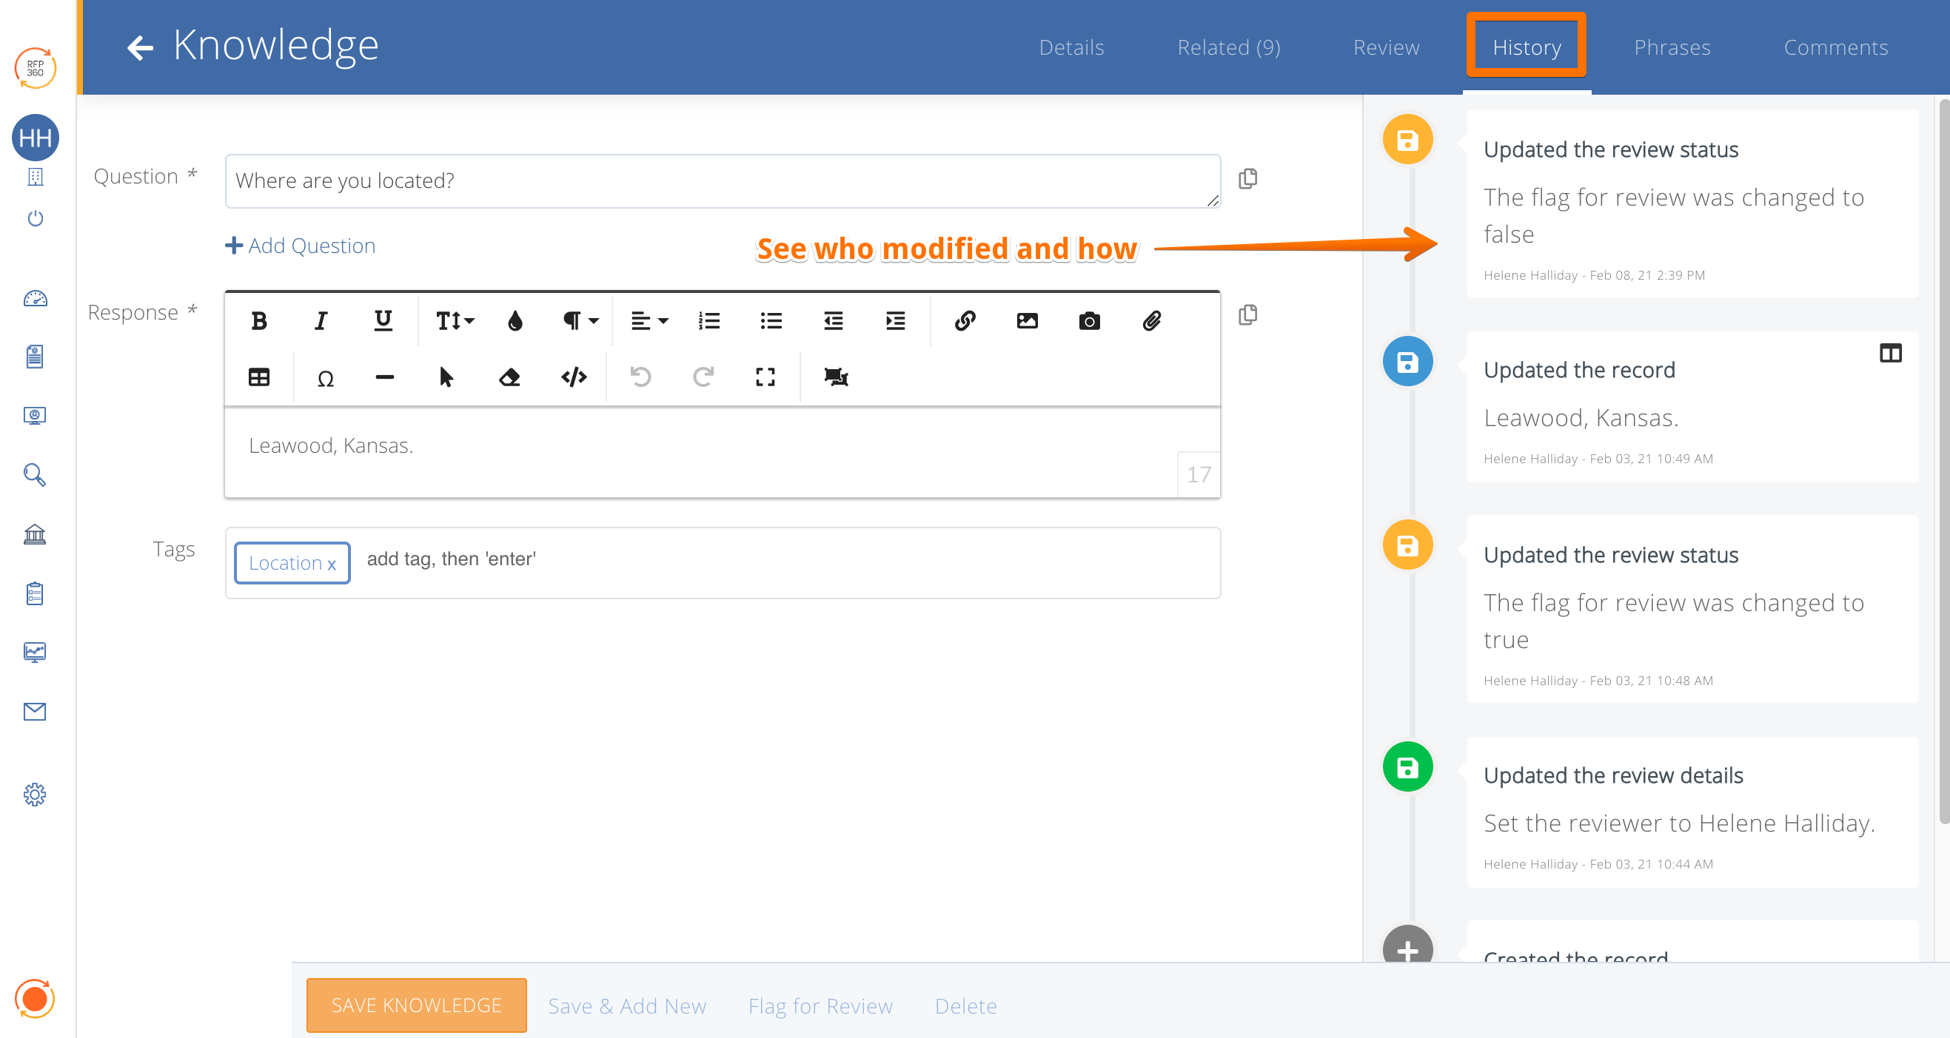Open the text alignment dropdown
1950x1038 pixels.
tap(649, 321)
